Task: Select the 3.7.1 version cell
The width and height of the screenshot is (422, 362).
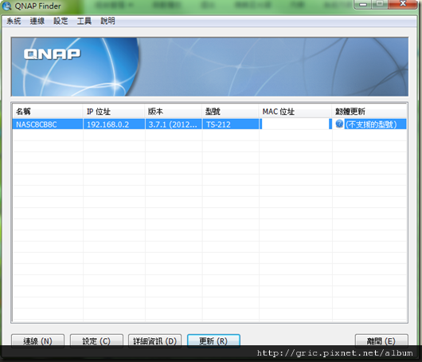Action: (174, 124)
